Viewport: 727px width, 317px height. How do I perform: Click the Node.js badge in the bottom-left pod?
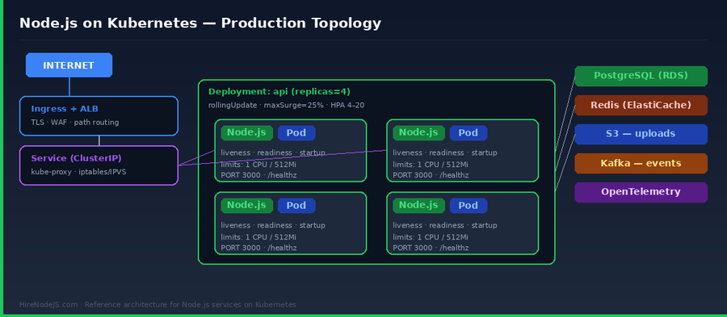coord(246,206)
